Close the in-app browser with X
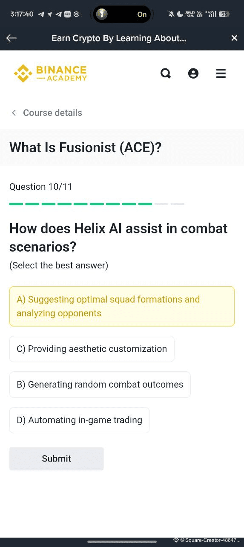The width and height of the screenshot is (244, 547). [234, 38]
